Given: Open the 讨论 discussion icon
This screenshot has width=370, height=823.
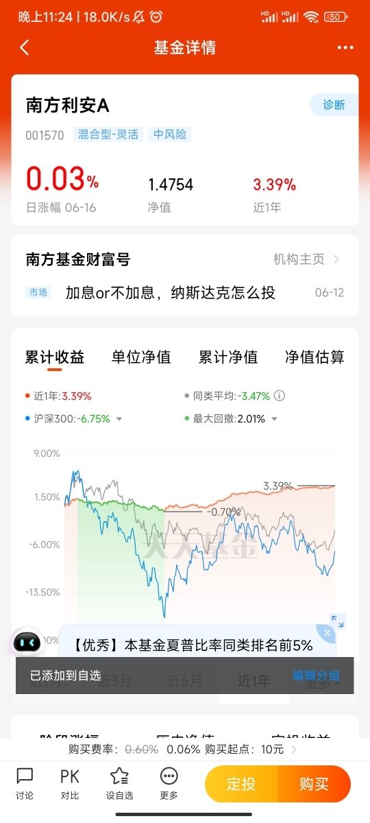Looking at the screenshot, I should point(25,783).
